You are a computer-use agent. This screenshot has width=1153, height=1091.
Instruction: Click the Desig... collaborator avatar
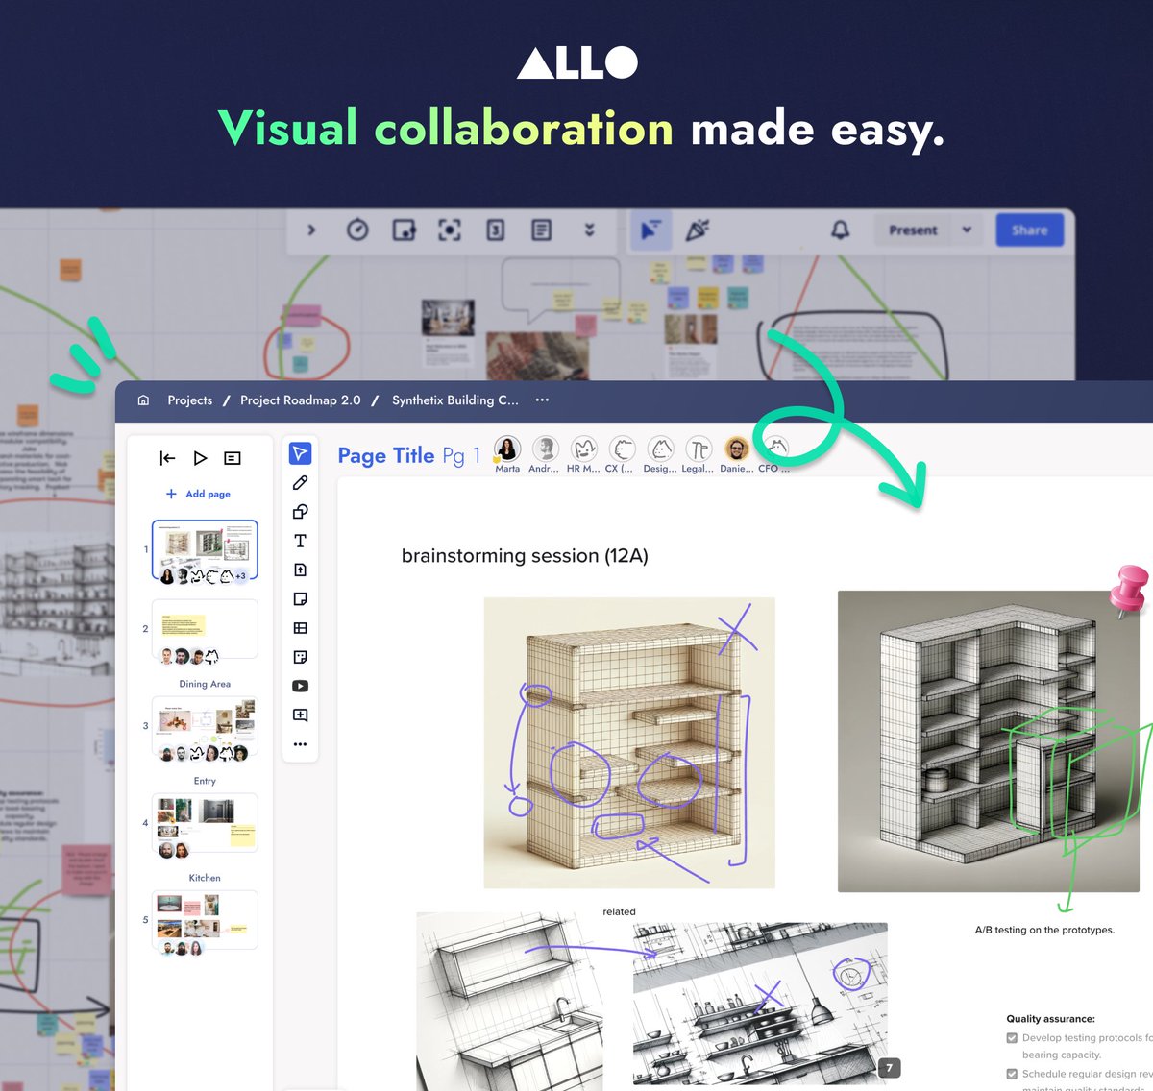tap(660, 449)
